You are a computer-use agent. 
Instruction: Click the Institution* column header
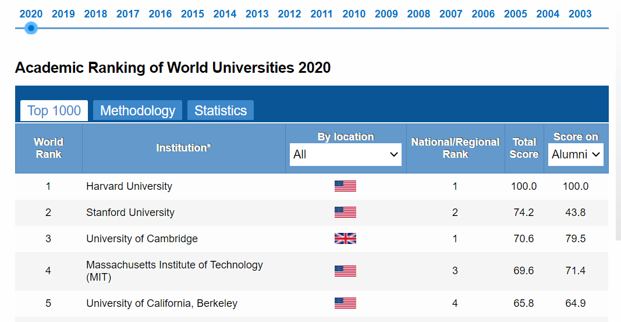tap(184, 148)
